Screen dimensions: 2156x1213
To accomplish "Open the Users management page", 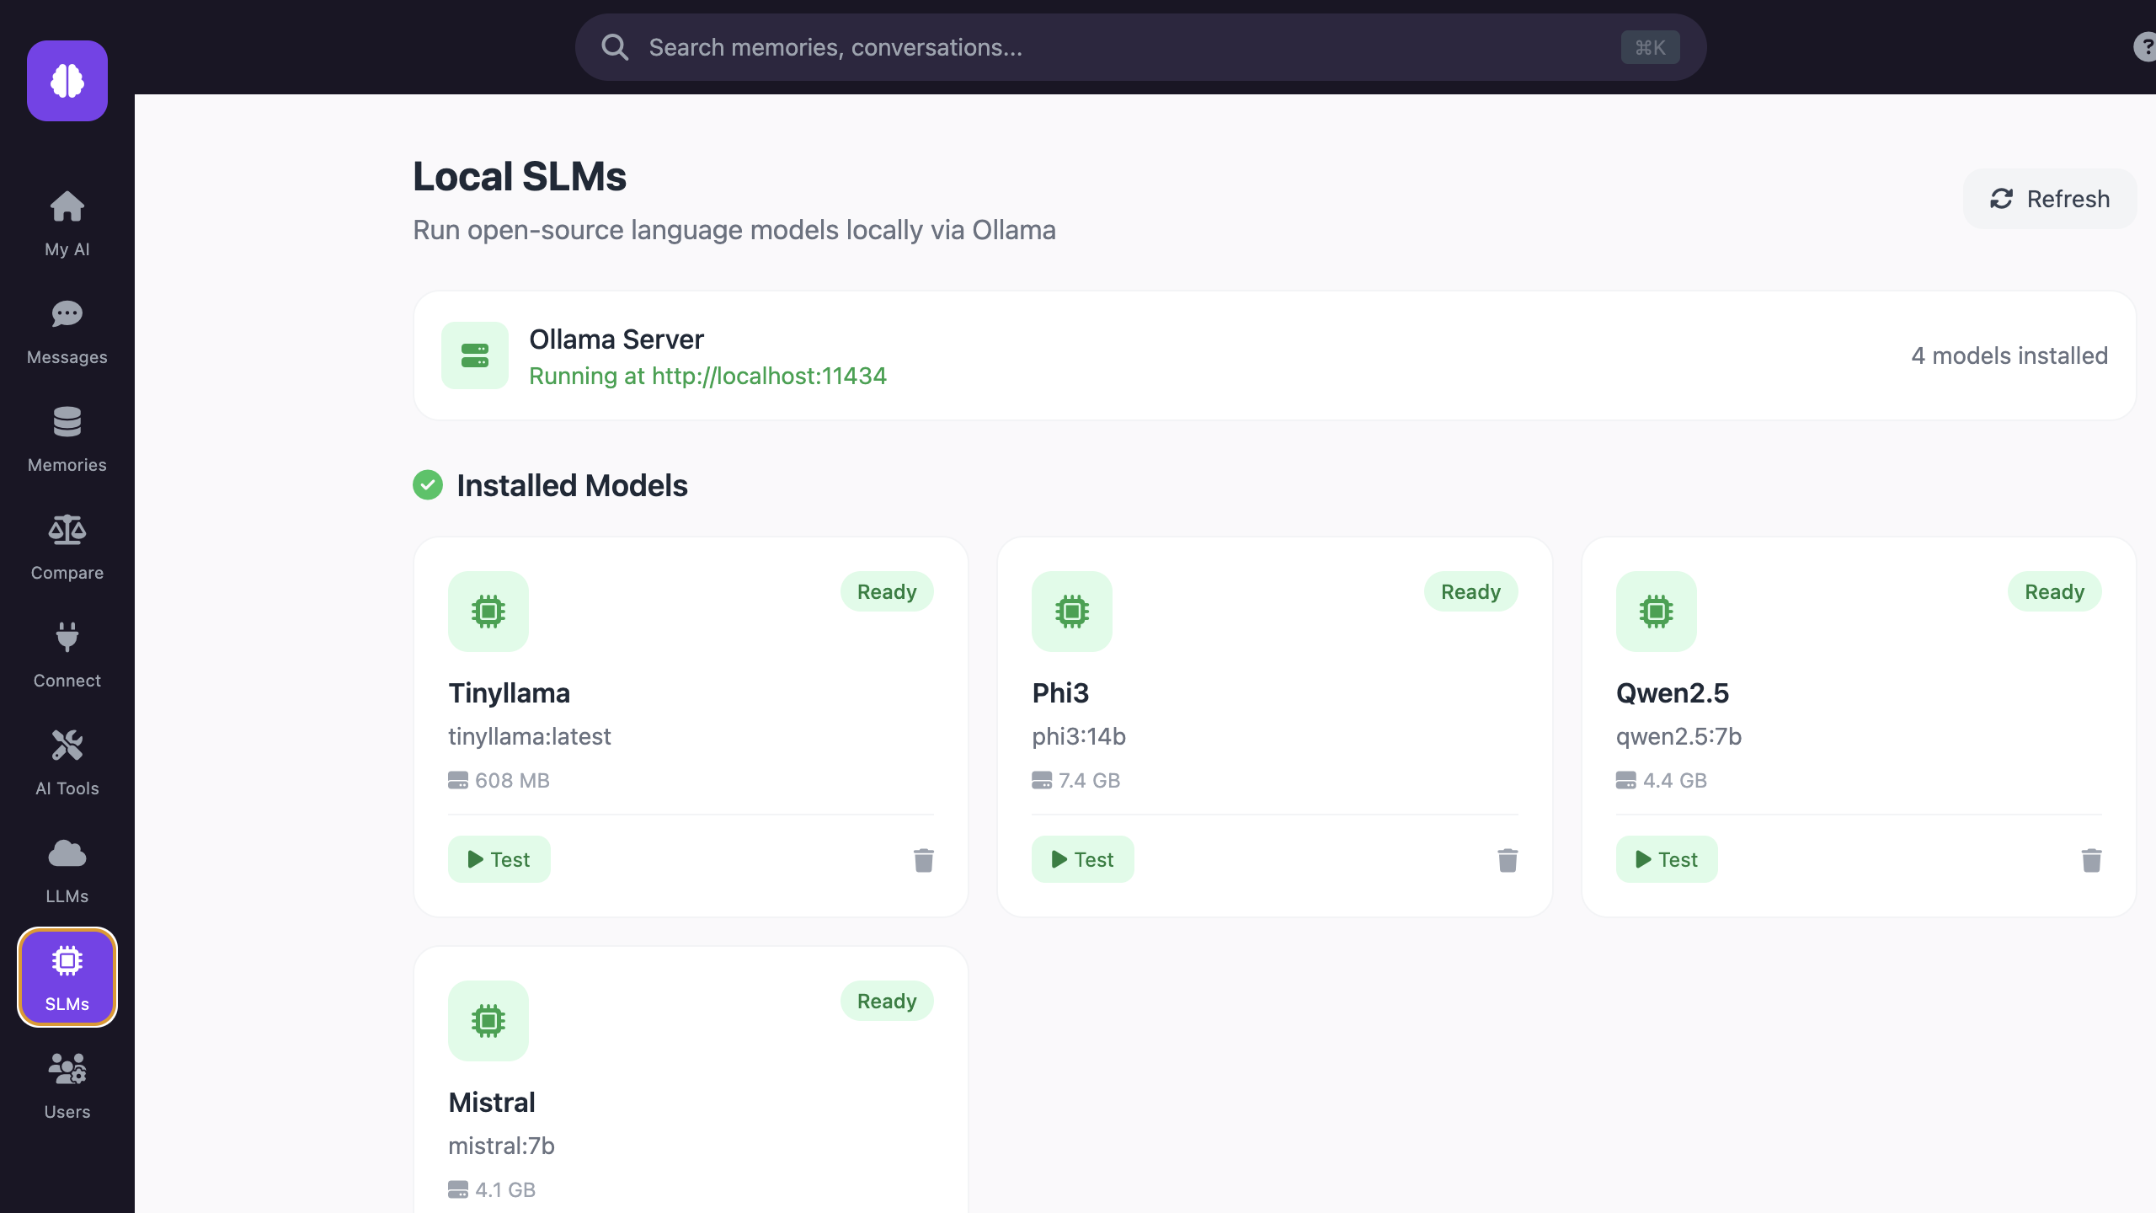I will [x=67, y=1085].
